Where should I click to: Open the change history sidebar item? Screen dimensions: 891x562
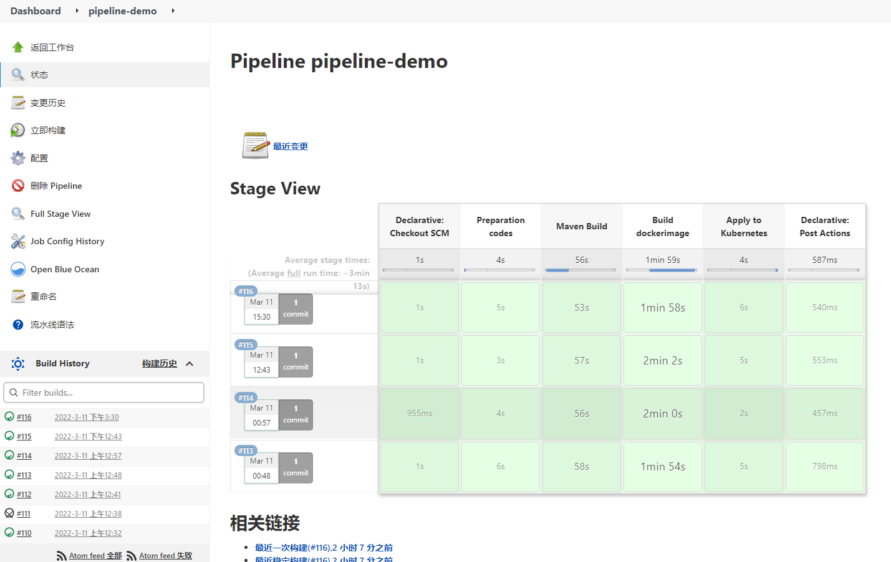(x=48, y=103)
